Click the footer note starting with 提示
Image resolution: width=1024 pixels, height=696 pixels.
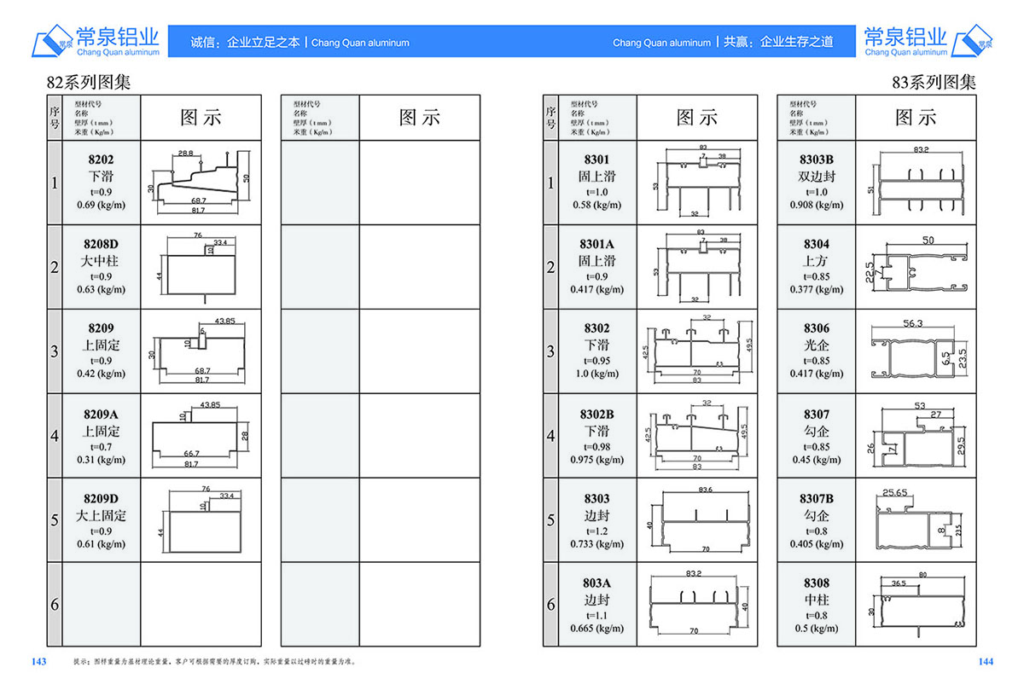pyautogui.click(x=213, y=662)
